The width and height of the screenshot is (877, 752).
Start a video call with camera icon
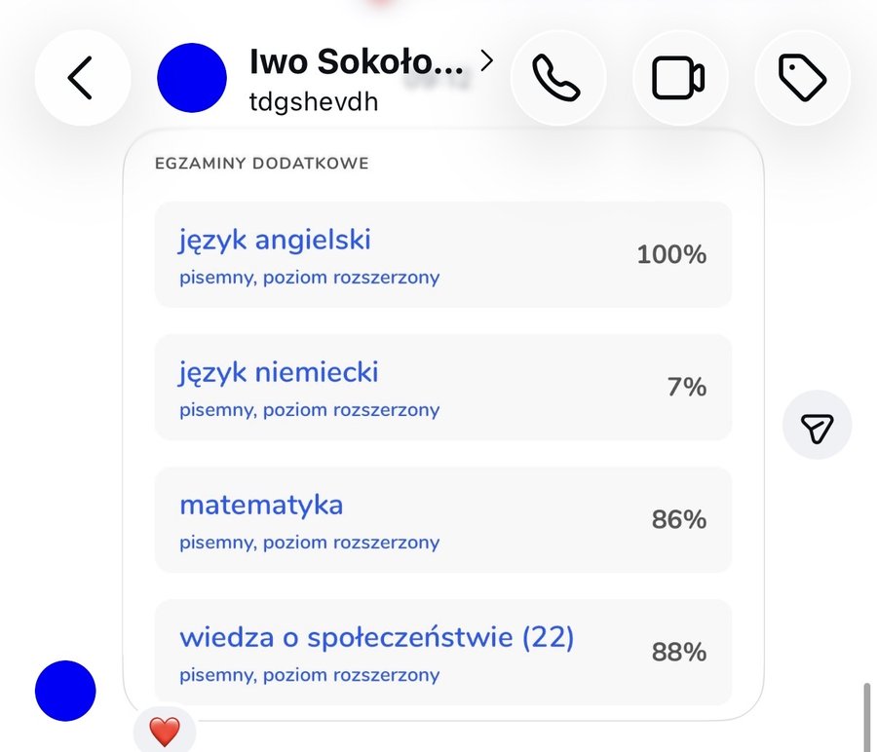(679, 78)
